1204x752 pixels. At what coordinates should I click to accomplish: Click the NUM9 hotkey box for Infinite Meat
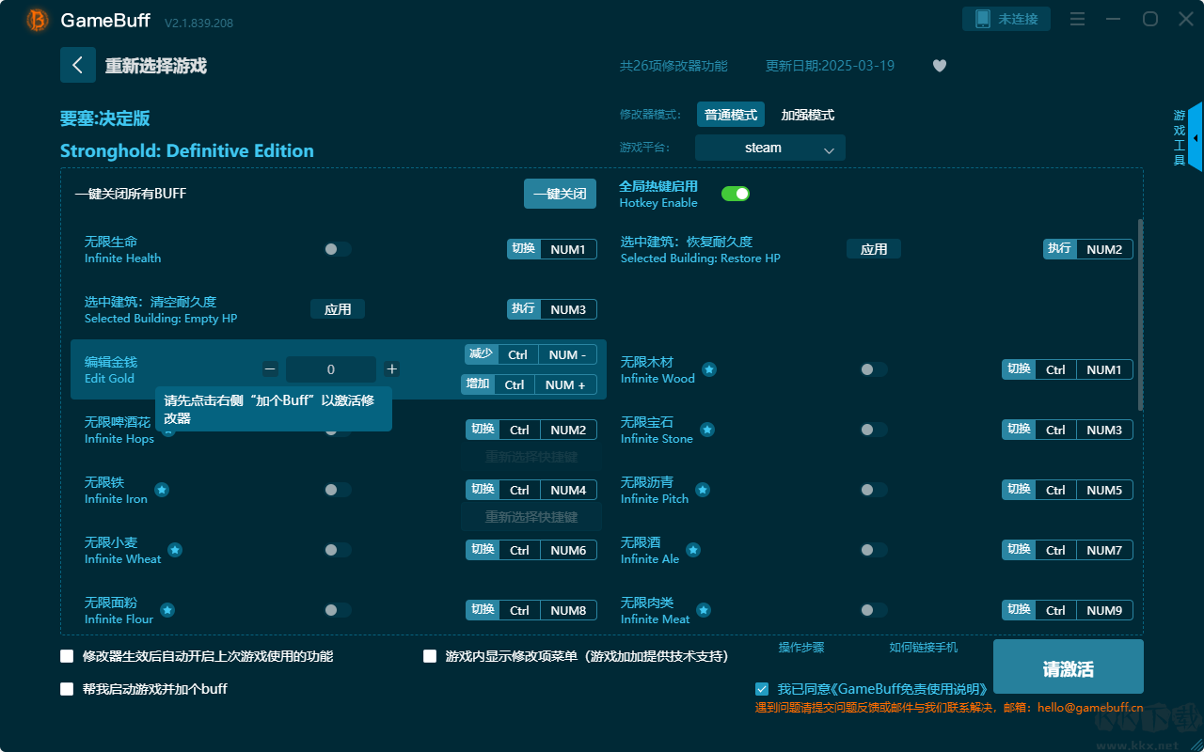1104,610
